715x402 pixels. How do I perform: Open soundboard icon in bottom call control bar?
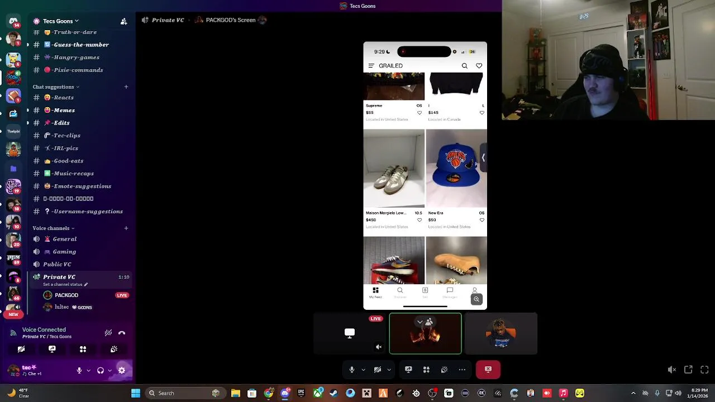tap(444, 370)
